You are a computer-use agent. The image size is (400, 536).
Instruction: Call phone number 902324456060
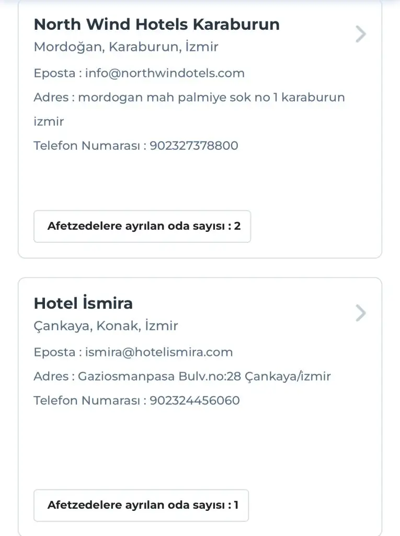click(x=195, y=400)
